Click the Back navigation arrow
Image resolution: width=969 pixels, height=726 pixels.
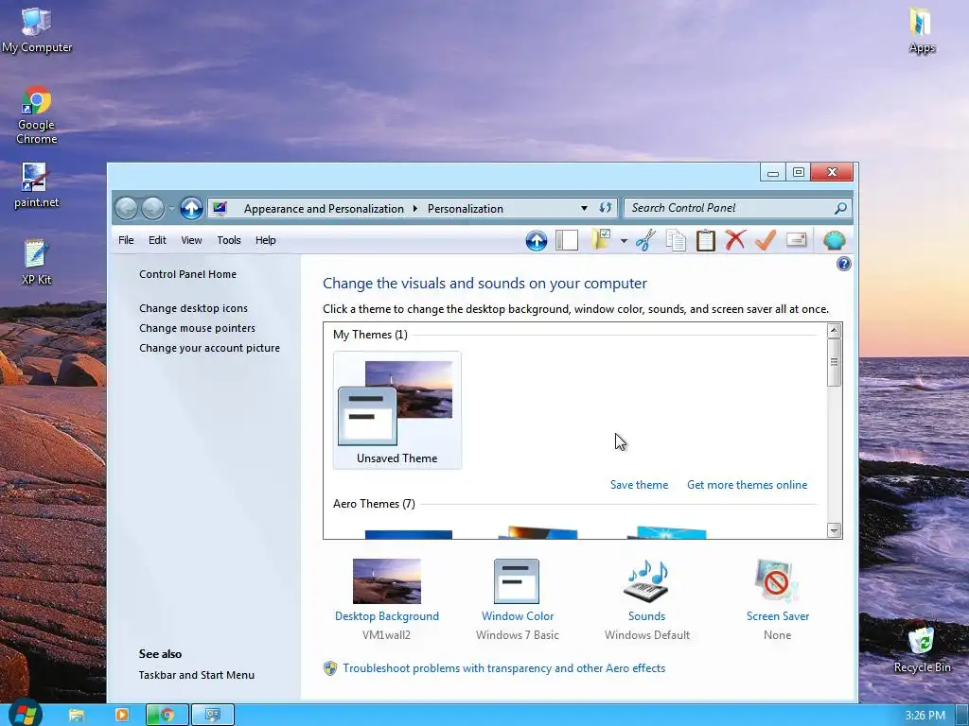point(126,209)
